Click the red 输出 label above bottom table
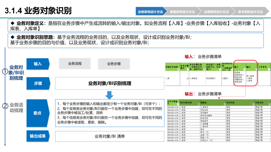271x152 pixels. [x=188, y=94]
